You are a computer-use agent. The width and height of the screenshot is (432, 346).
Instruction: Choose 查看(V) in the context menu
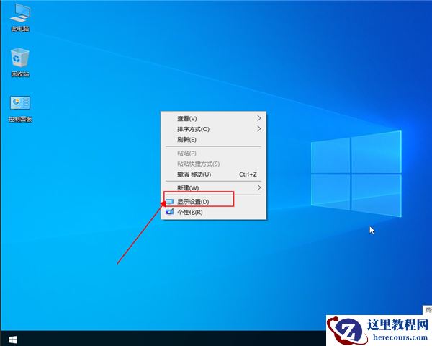tap(214, 118)
